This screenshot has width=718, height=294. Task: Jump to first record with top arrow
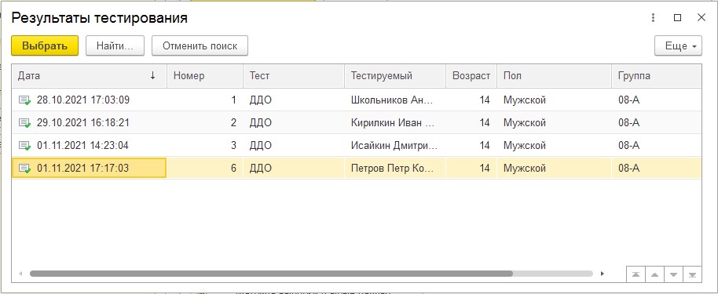click(636, 274)
